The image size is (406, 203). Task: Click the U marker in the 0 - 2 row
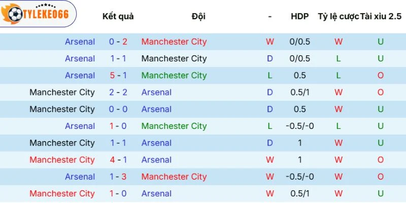pyautogui.click(x=381, y=42)
